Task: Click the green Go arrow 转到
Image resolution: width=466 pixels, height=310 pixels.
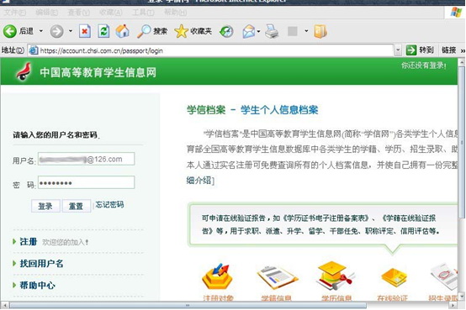Action: coord(420,50)
